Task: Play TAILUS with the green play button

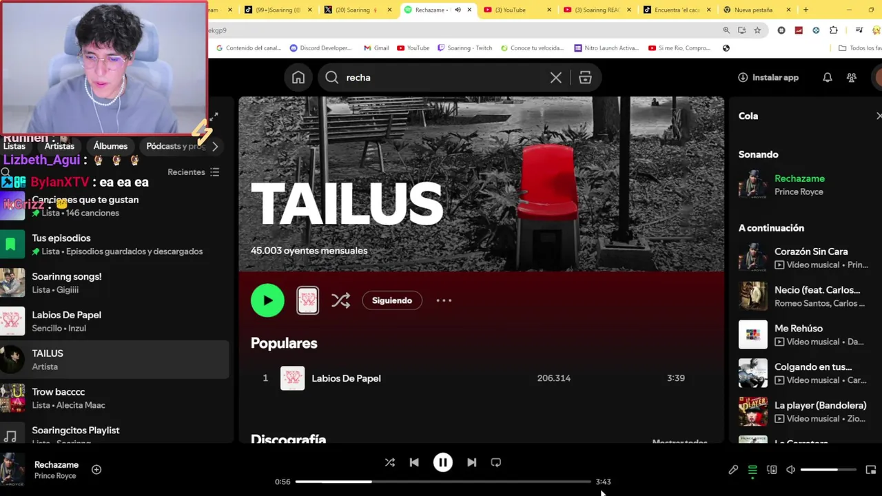Action: [x=267, y=300]
